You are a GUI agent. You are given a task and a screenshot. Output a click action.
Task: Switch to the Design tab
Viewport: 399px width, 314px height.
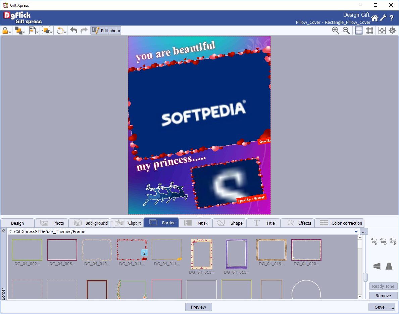click(17, 223)
